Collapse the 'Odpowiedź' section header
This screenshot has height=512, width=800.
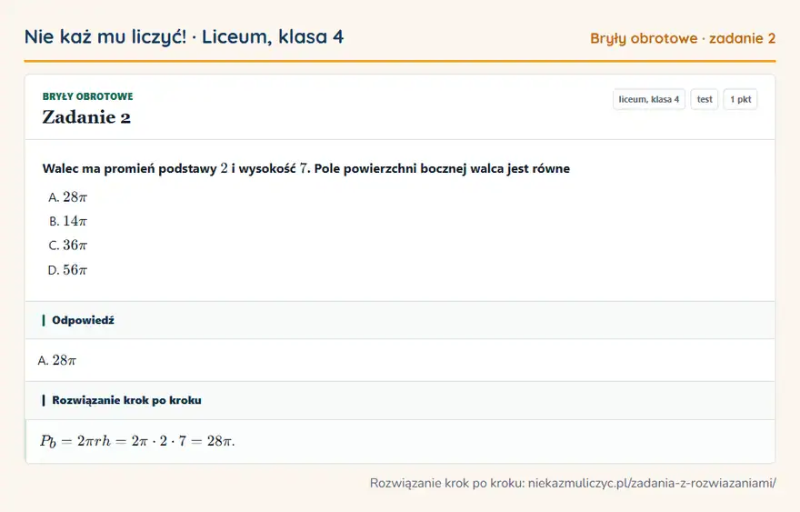[400, 320]
